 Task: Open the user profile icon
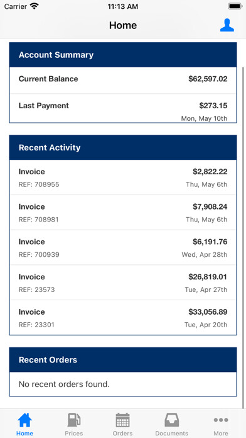tap(227, 25)
